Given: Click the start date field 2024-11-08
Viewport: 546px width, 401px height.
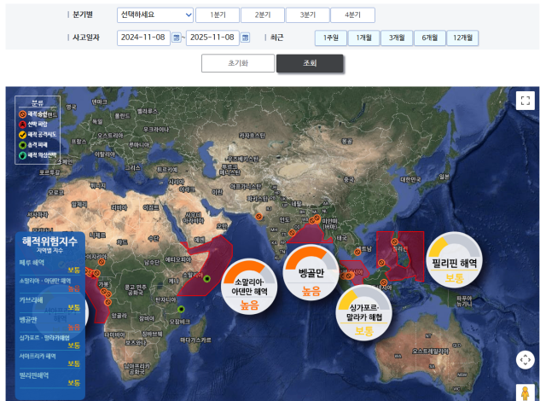Looking at the screenshot, I should 143,38.
